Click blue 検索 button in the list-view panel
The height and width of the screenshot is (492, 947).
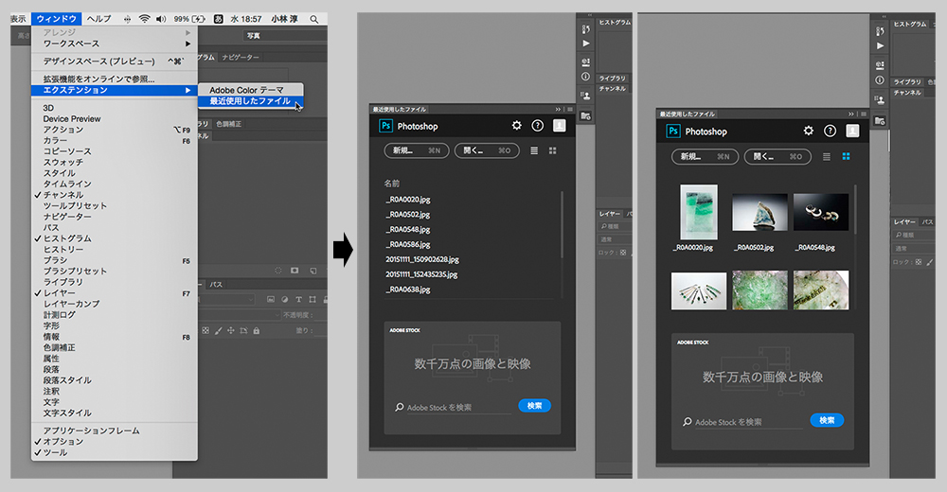pyautogui.click(x=534, y=406)
